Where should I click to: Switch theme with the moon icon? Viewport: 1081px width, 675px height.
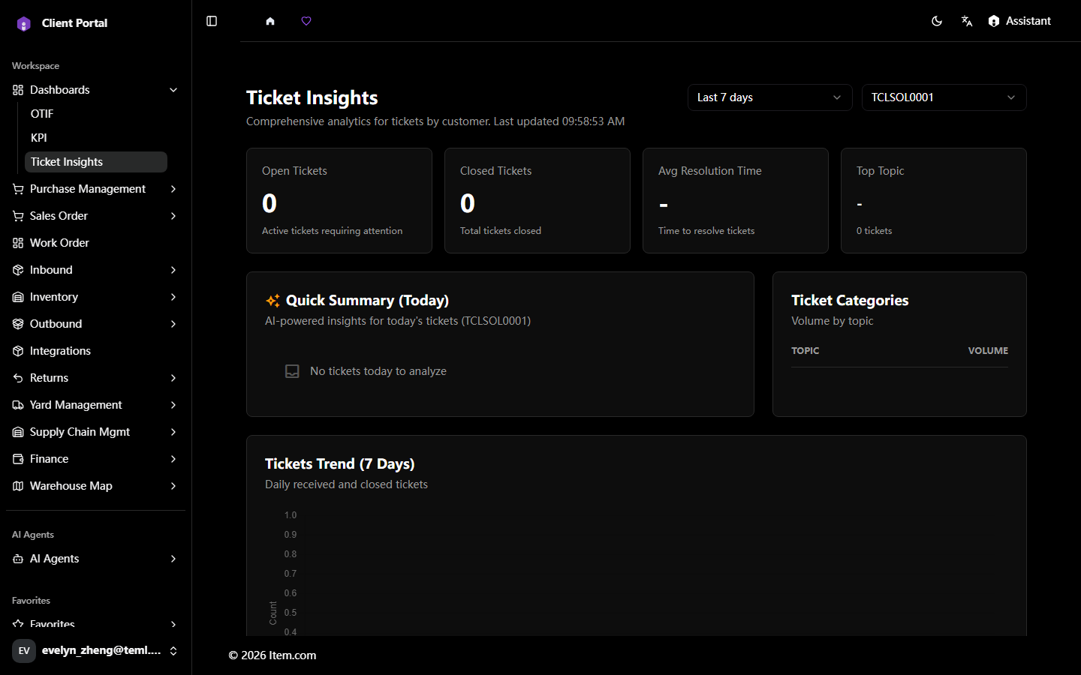pyautogui.click(x=937, y=21)
